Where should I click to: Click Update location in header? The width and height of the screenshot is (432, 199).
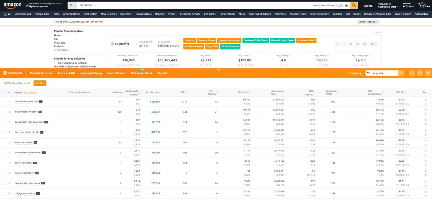(x=39, y=6)
